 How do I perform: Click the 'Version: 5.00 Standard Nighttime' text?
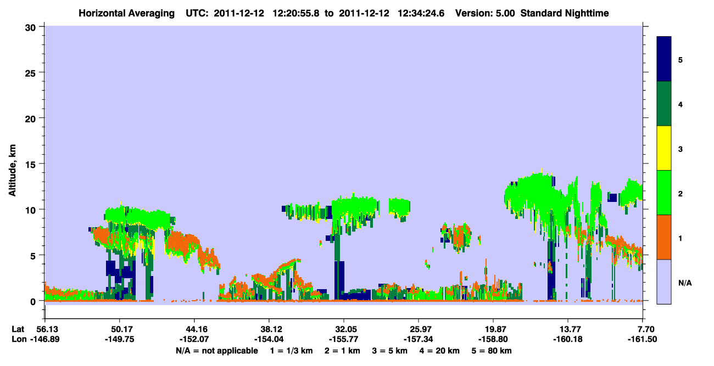(x=532, y=13)
